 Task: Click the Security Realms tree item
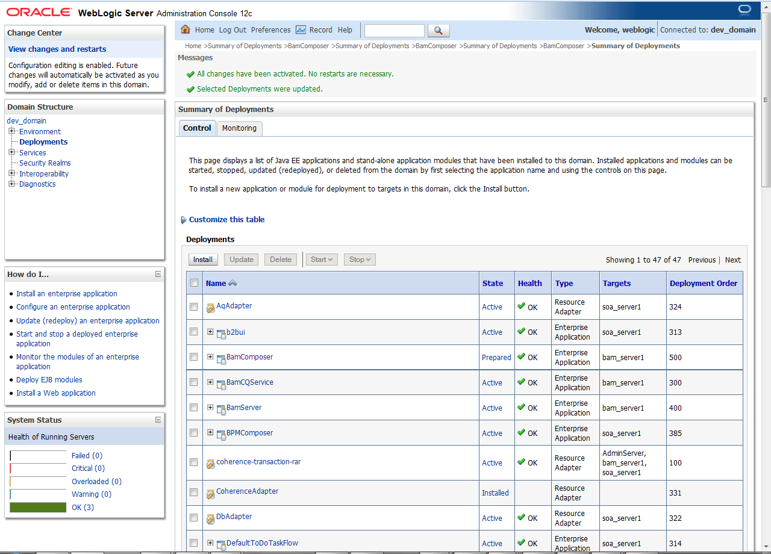tap(45, 163)
